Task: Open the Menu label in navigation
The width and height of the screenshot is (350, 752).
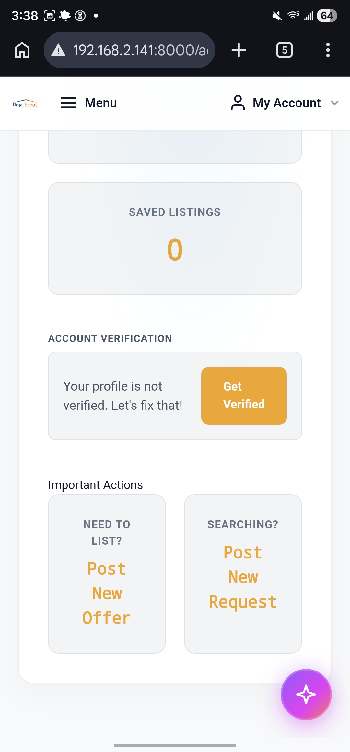Action: [101, 103]
